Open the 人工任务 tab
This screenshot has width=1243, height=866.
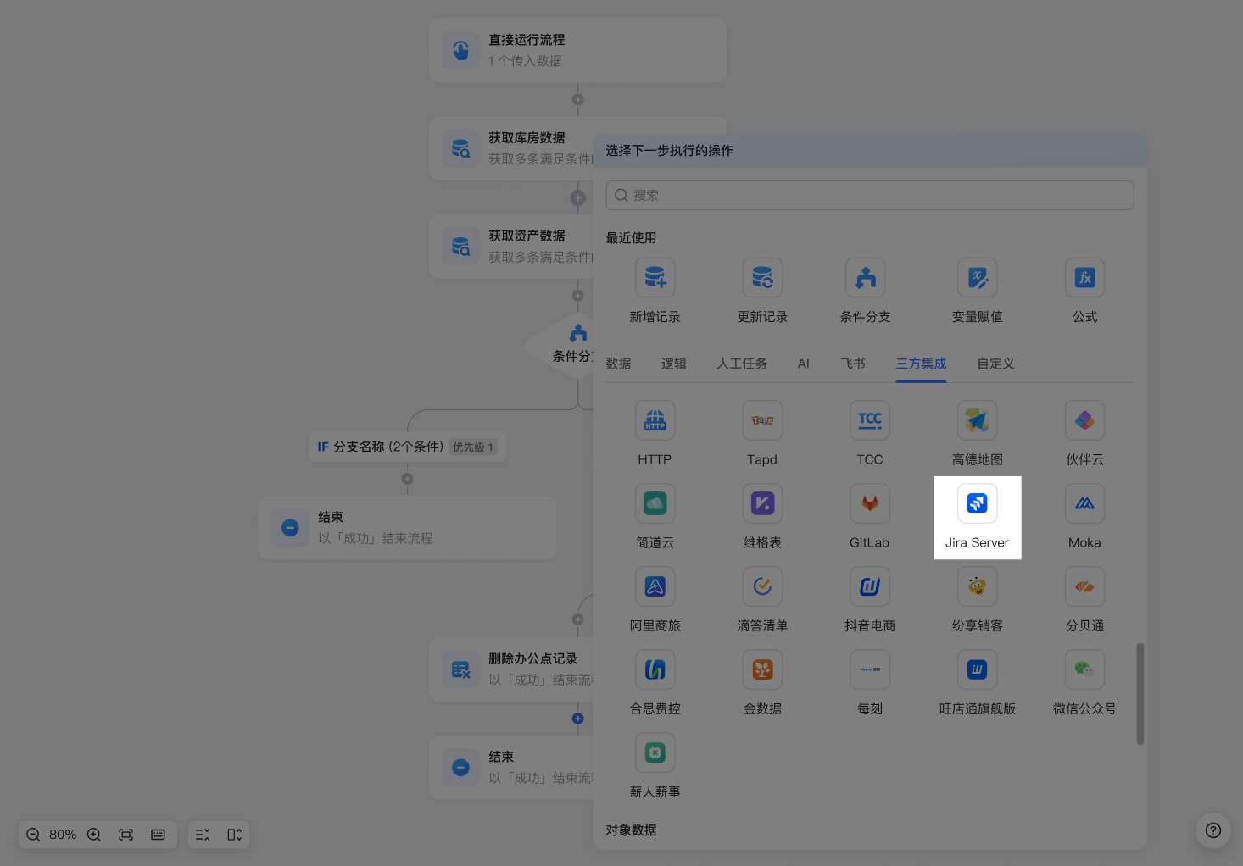(742, 364)
